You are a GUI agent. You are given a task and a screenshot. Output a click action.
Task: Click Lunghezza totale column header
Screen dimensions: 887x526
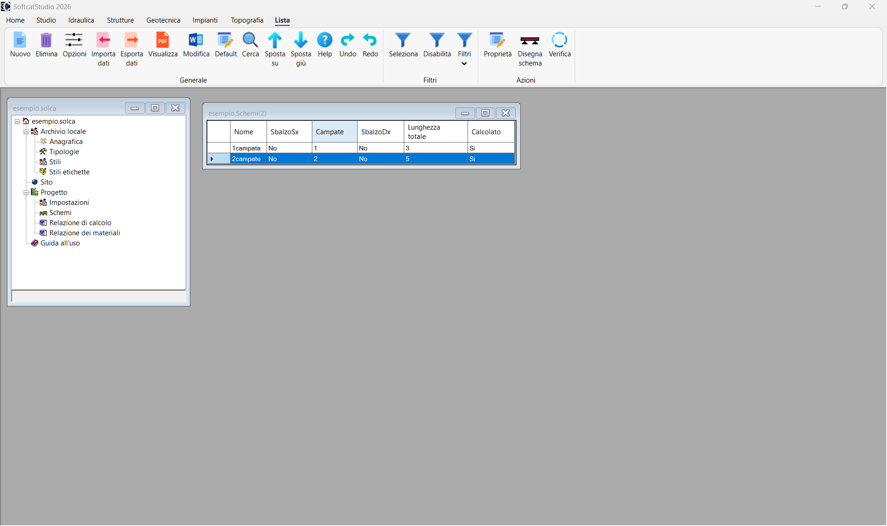436,132
